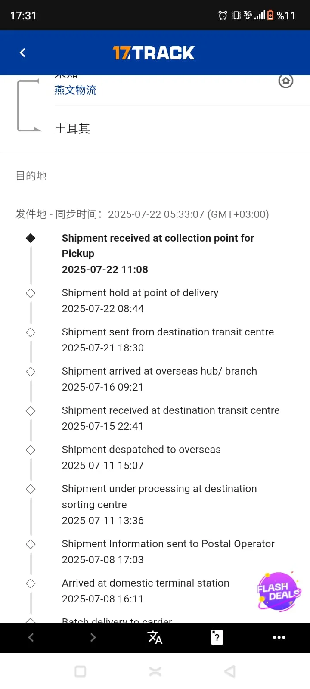Tap the help question mark icon
This screenshot has height=689, width=310.
pos(217,637)
